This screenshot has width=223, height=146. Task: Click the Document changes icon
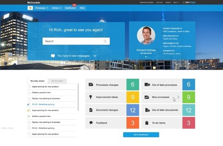click(91, 110)
